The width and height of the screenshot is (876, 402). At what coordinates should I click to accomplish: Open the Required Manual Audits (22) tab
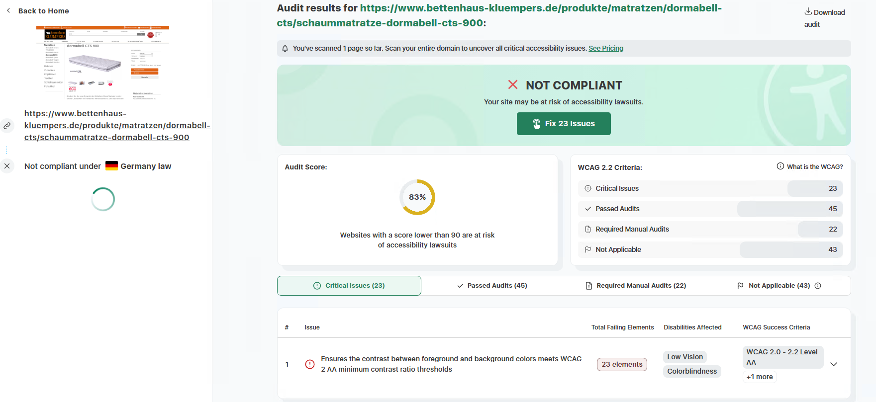pos(636,286)
